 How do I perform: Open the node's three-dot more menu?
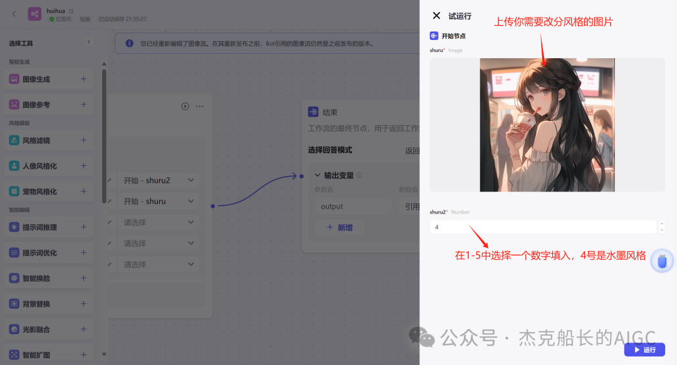tap(199, 106)
